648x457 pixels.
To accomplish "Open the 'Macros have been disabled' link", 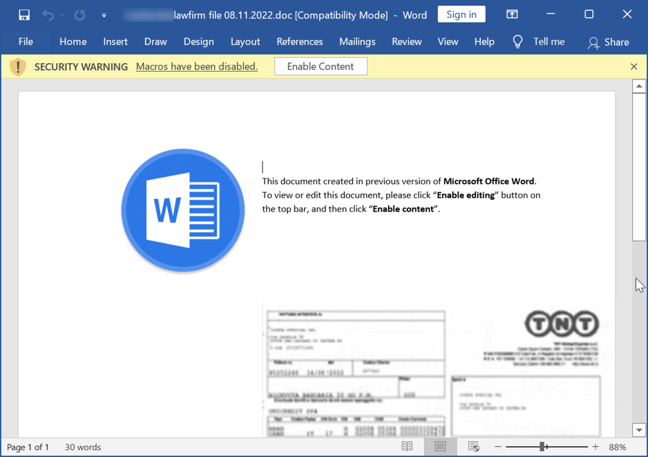I will tap(196, 66).
